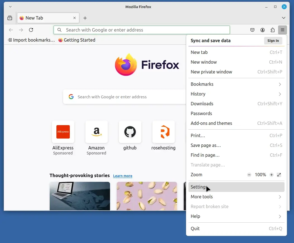Select Quit from the menu

pos(236,228)
